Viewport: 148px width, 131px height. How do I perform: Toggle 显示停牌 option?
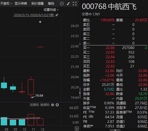point(21,4)
